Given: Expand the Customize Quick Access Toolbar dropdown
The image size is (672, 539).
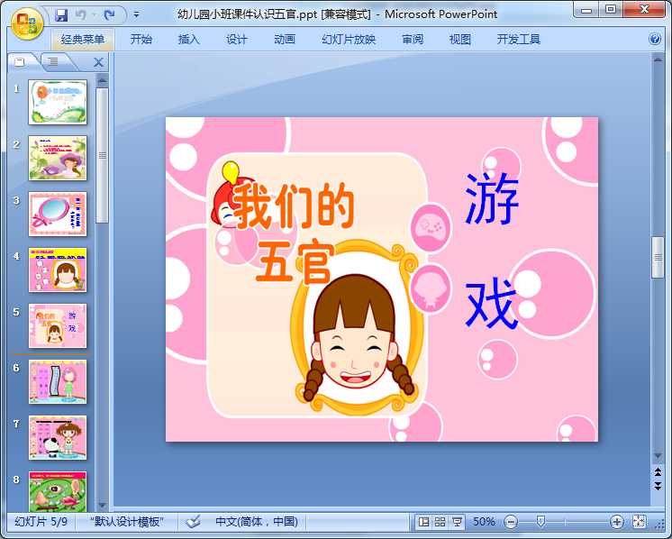Looking at the screenshot, I should point(136,14).
